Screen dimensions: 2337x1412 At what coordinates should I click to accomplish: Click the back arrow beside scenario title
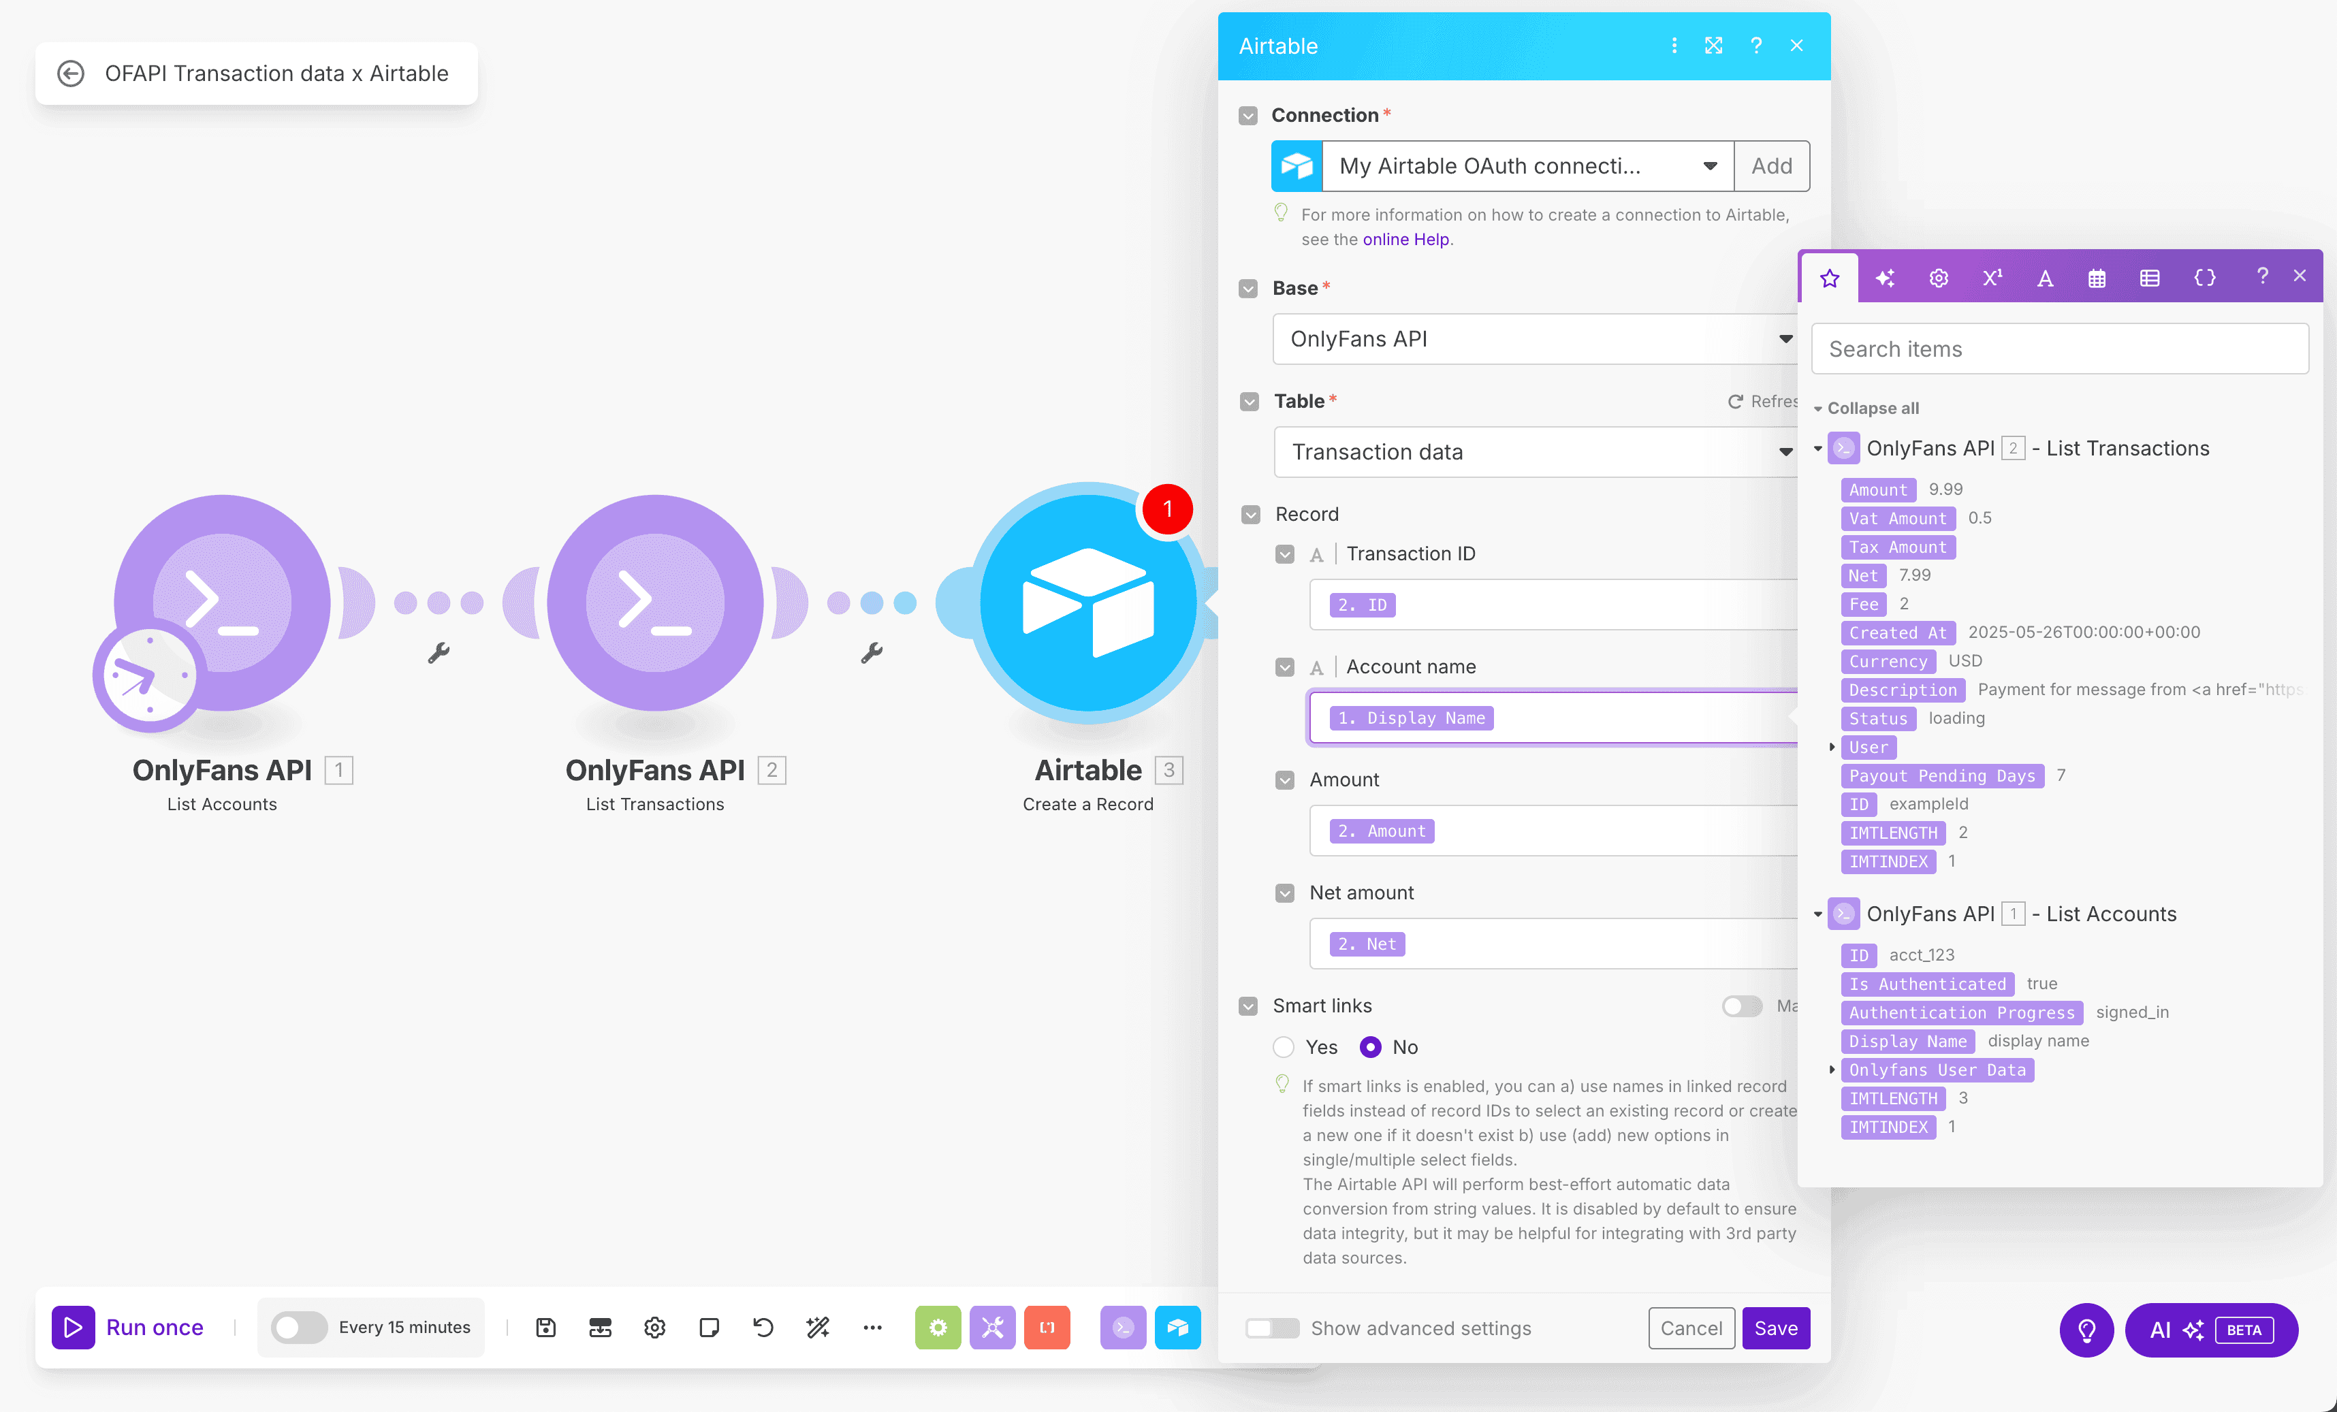tap(71, 73)
